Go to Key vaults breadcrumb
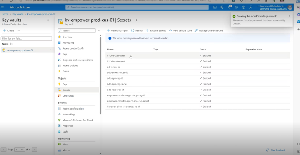Image resolution: width=300 pixels, height=155 pixels. [x=18, y=14]
